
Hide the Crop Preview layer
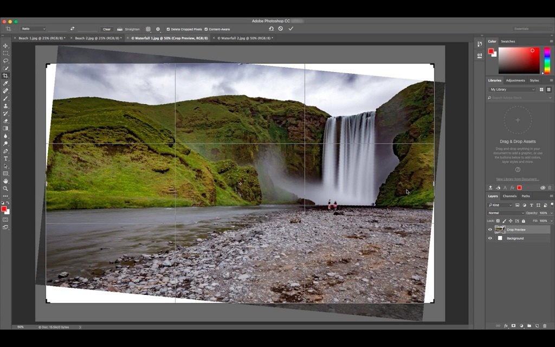pos(490,230)
